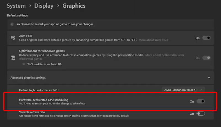Click the 'Default settings' heading
Viewport: 221px width, 127px height.
tap(17, 15)
